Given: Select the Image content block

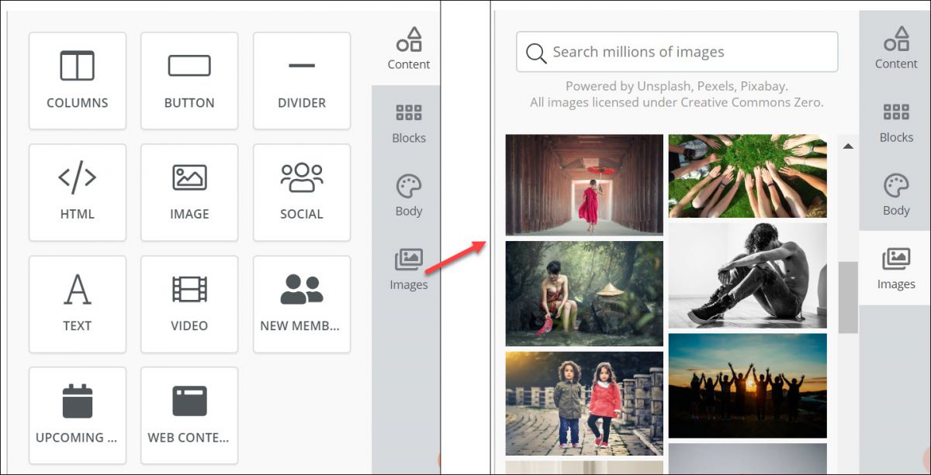Looking at the screenshot, I should click(x=189, y=192).
